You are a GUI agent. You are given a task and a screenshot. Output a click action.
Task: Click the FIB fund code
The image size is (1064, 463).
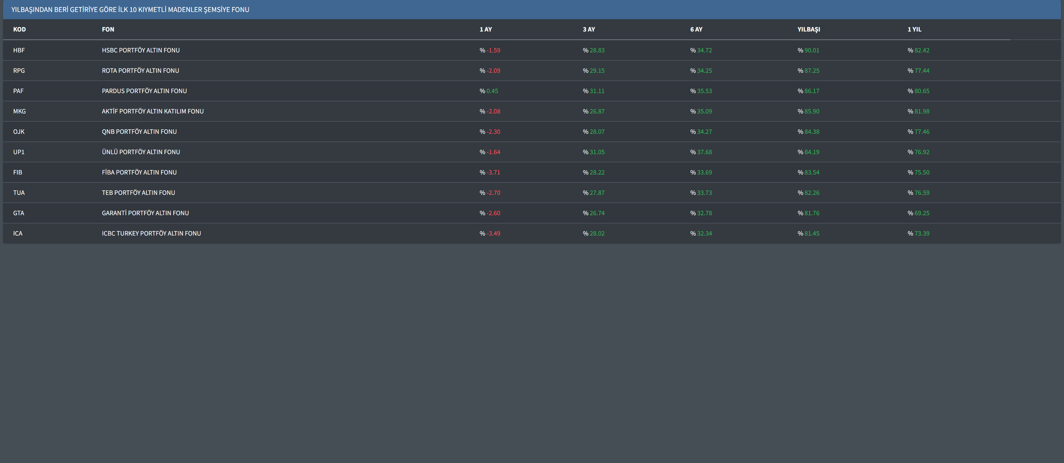pyautogui.click(x=18, y=172)
